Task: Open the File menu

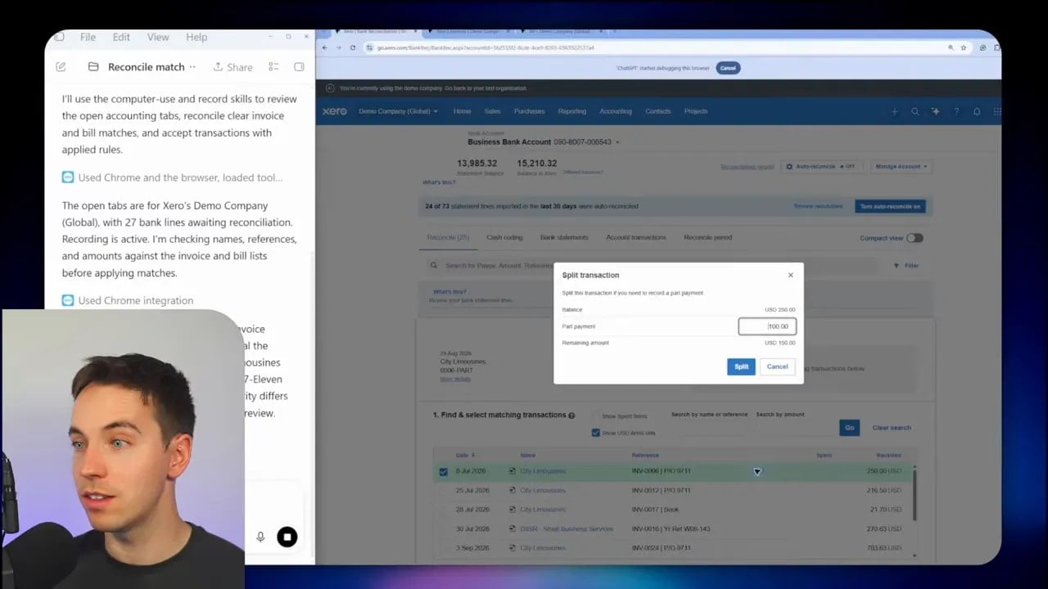Action: (x=88, y=37)
